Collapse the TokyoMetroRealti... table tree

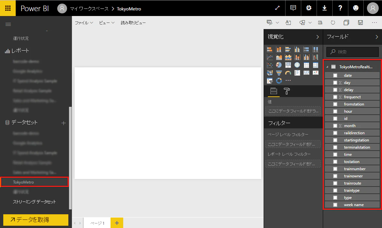(x=327, y=67)
